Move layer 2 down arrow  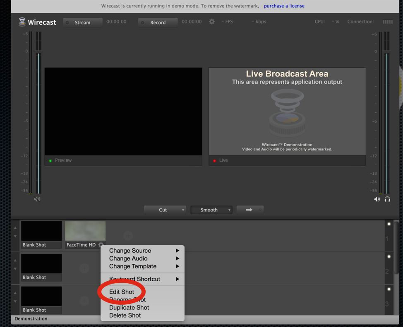pyautogui.click(x=15, y=269)
